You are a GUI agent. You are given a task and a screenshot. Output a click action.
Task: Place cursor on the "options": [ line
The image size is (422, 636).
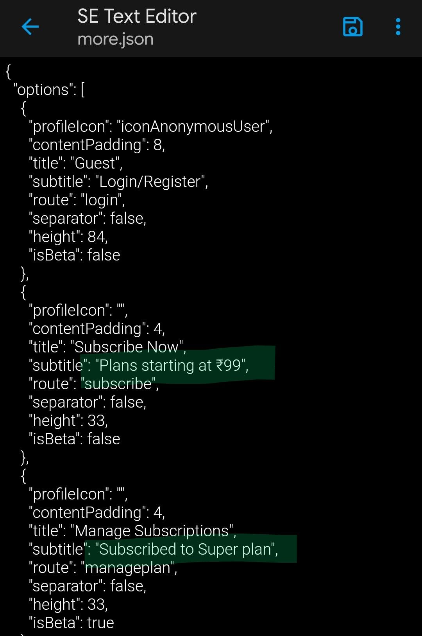(49, 90)
